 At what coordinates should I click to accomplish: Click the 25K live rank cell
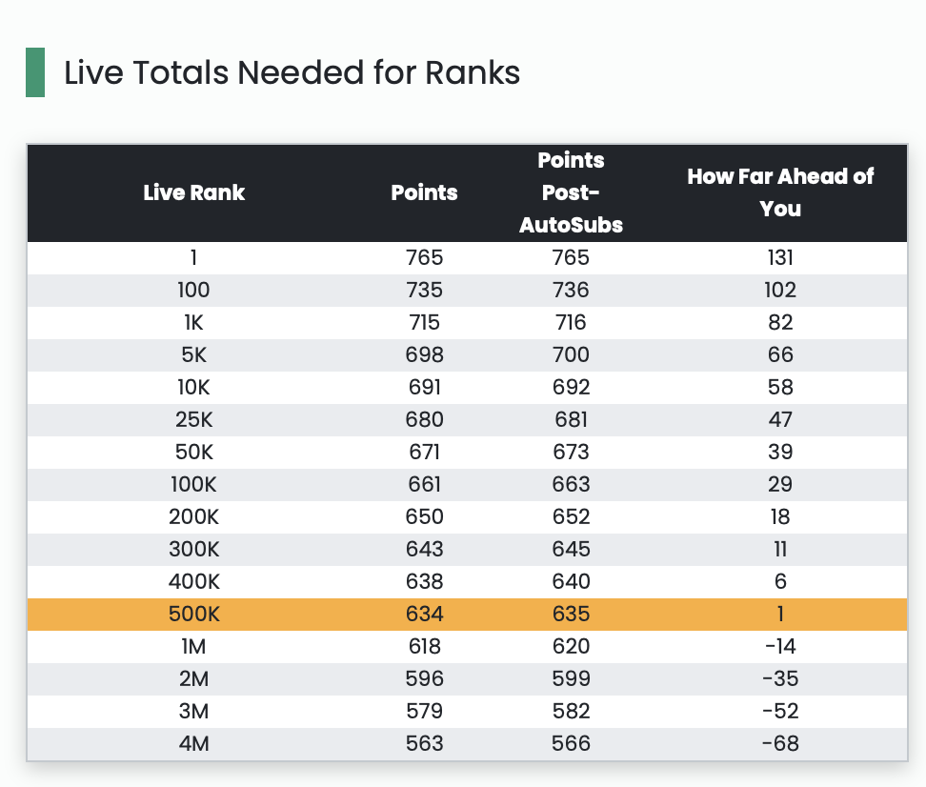(193, 420)
